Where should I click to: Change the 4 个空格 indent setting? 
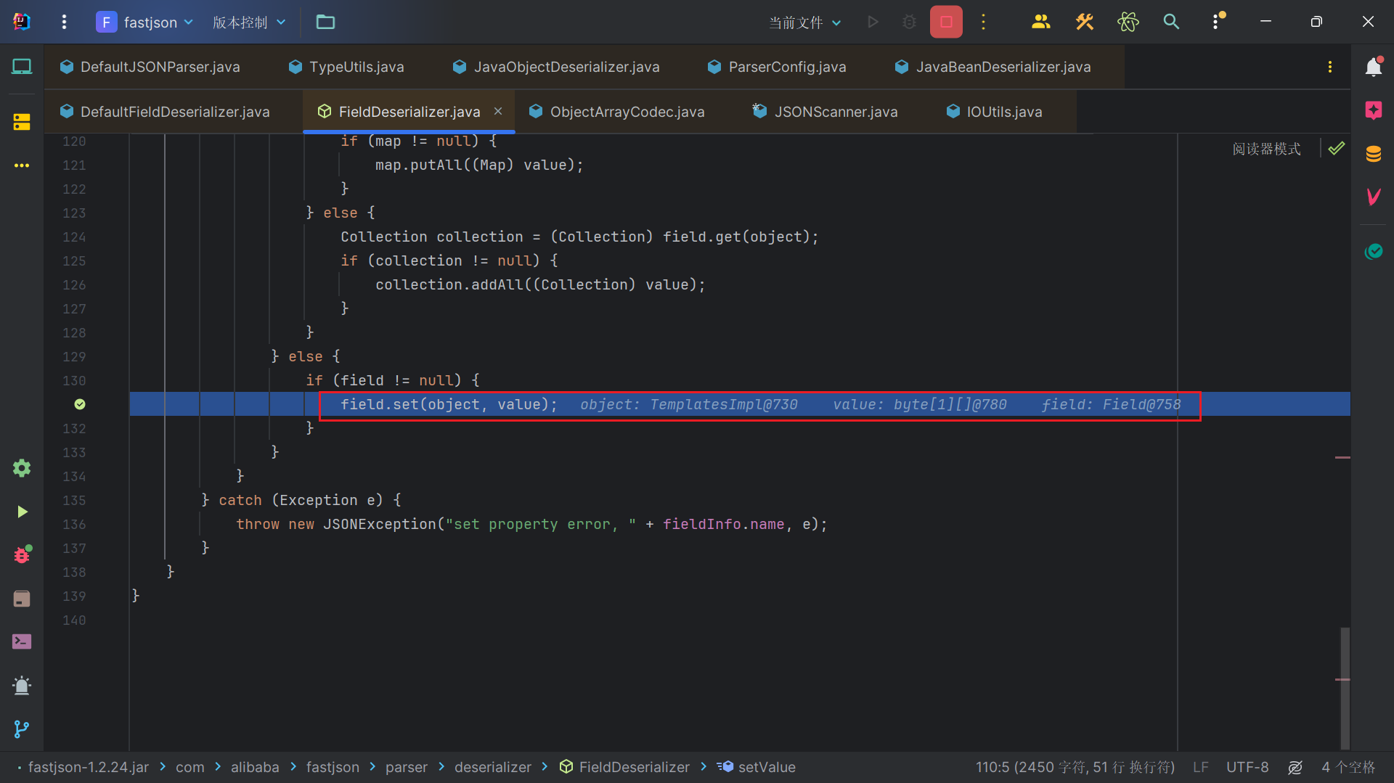coord(1348,767)
